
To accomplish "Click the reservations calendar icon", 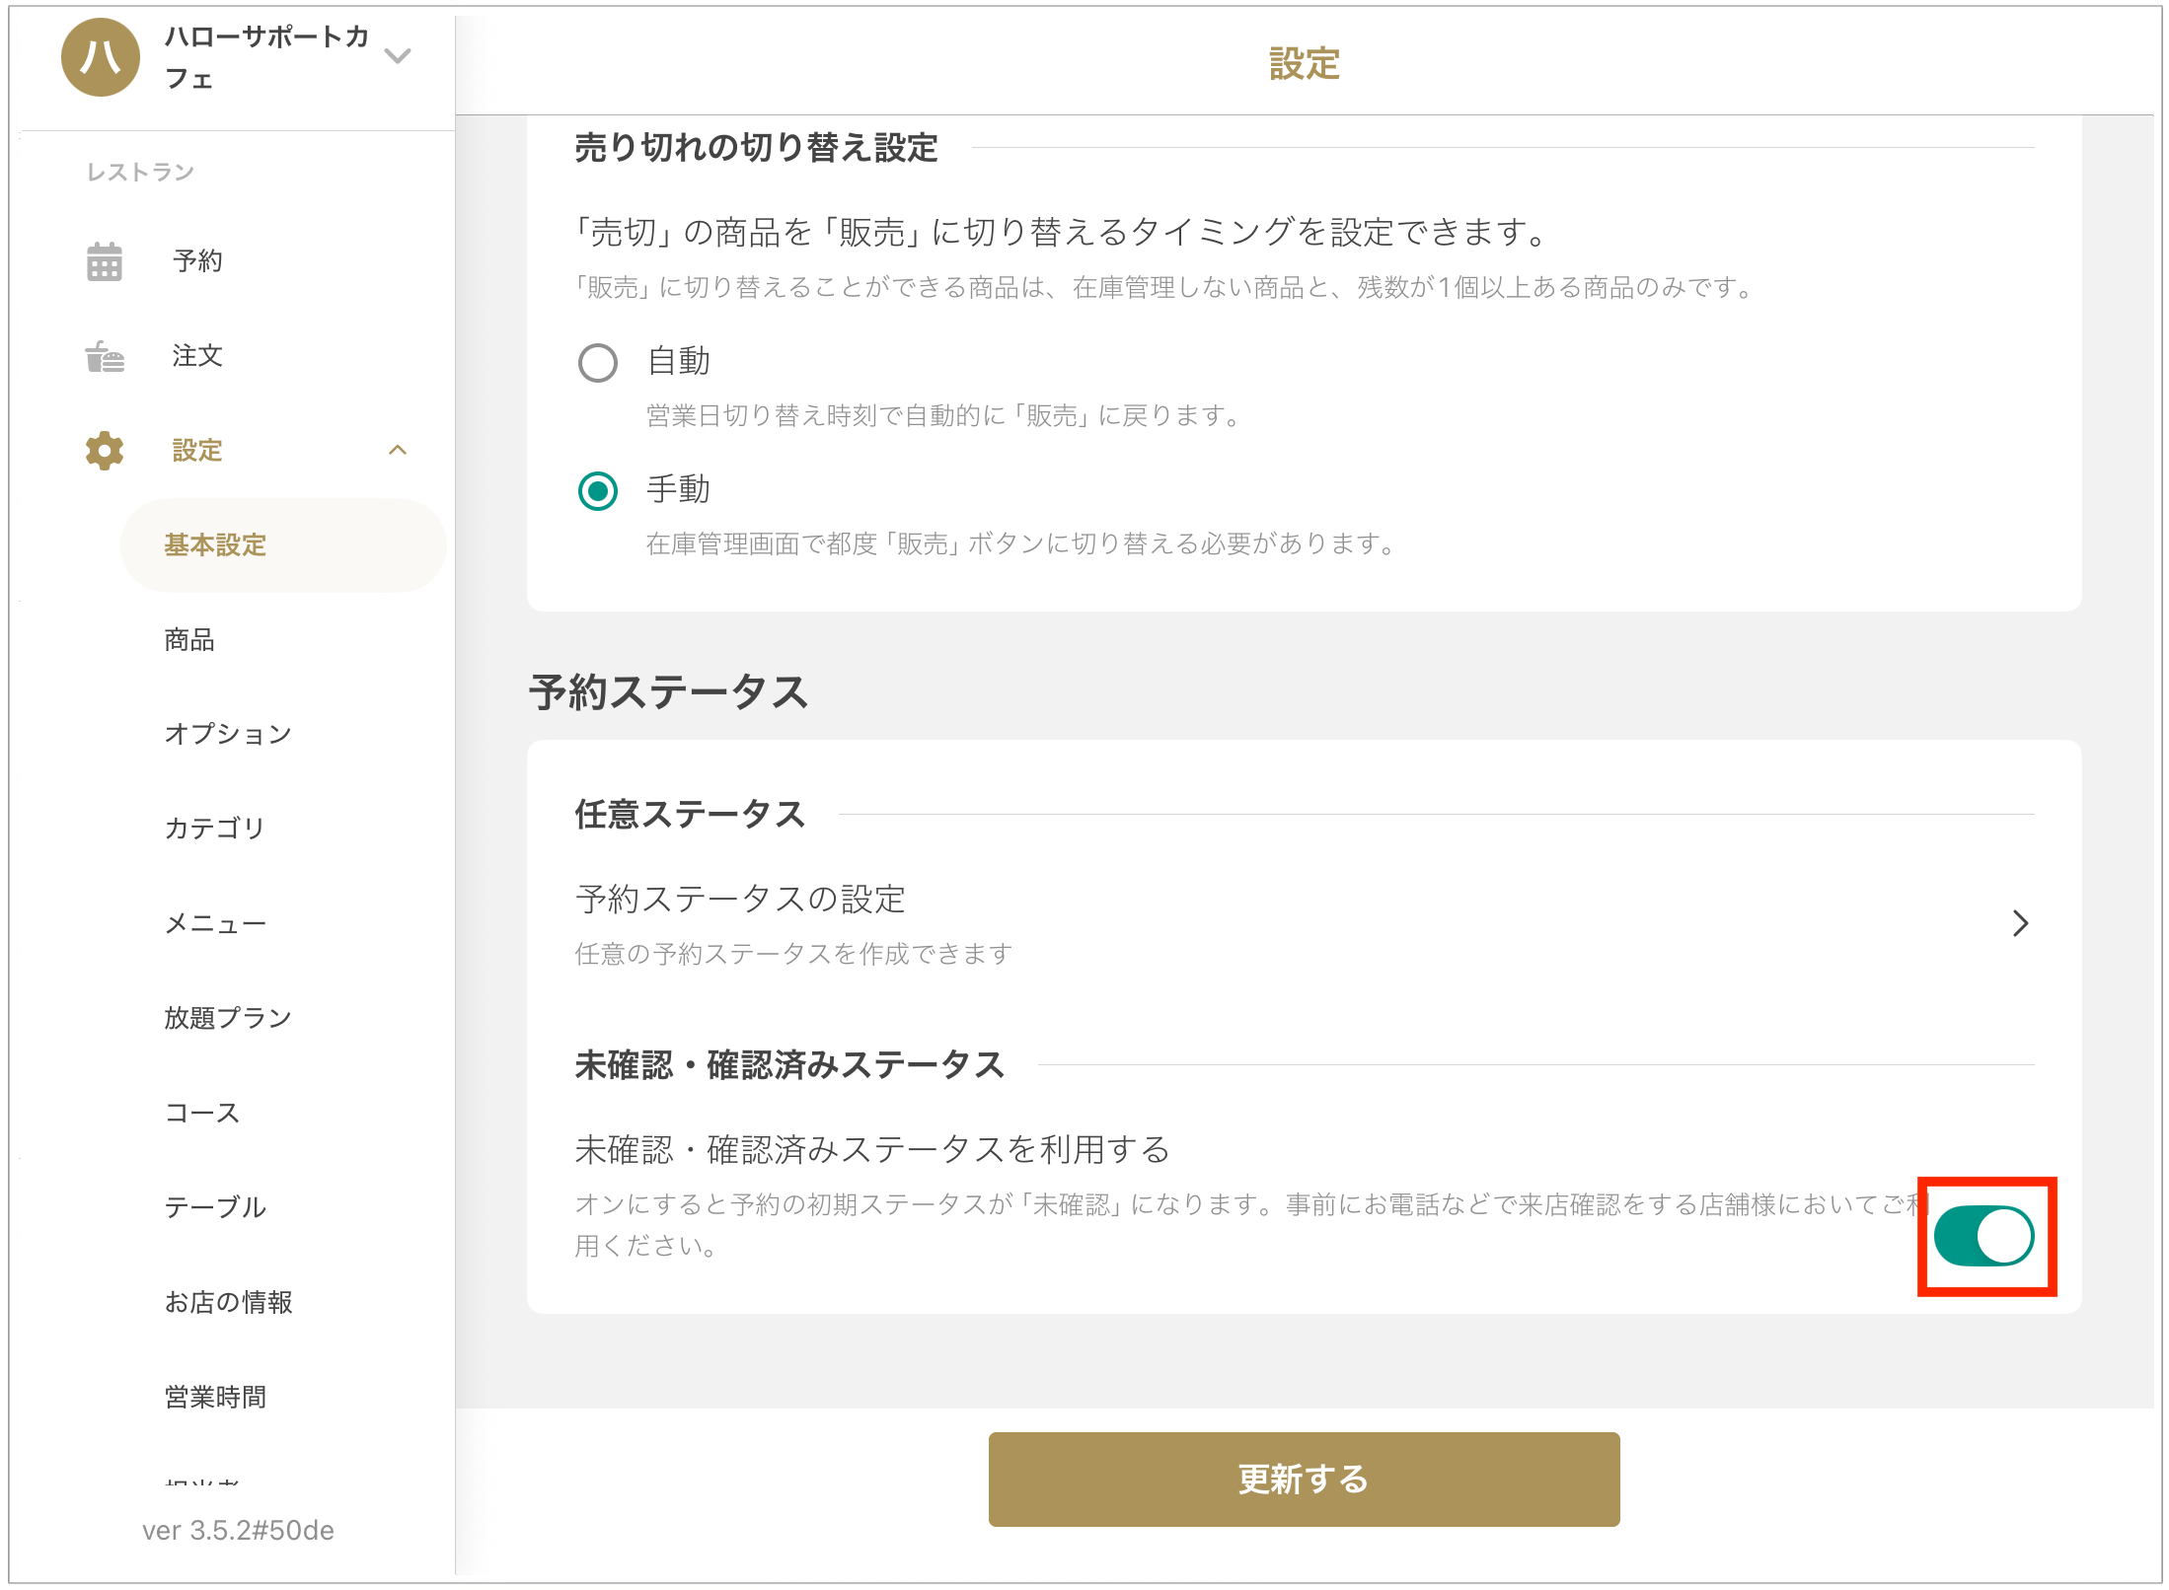I will [105, 261].
